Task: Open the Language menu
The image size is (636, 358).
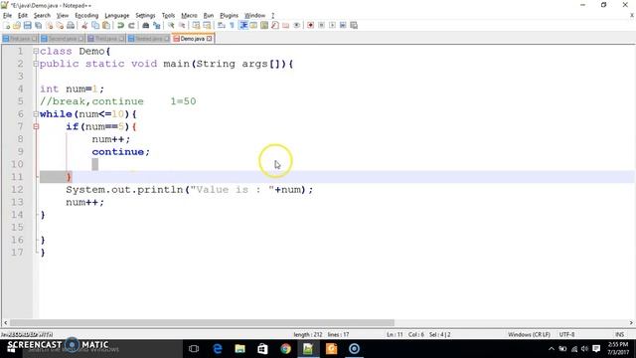Action: point(117,16)
